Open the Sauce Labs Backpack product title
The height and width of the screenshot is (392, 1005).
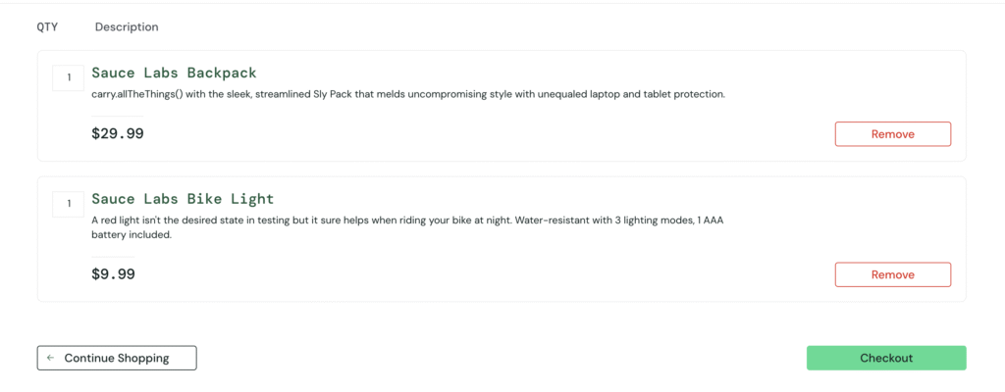174,73
